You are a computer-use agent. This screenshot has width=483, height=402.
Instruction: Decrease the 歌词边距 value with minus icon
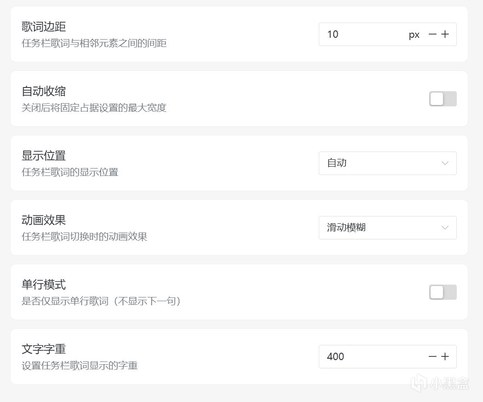(432, 35)
